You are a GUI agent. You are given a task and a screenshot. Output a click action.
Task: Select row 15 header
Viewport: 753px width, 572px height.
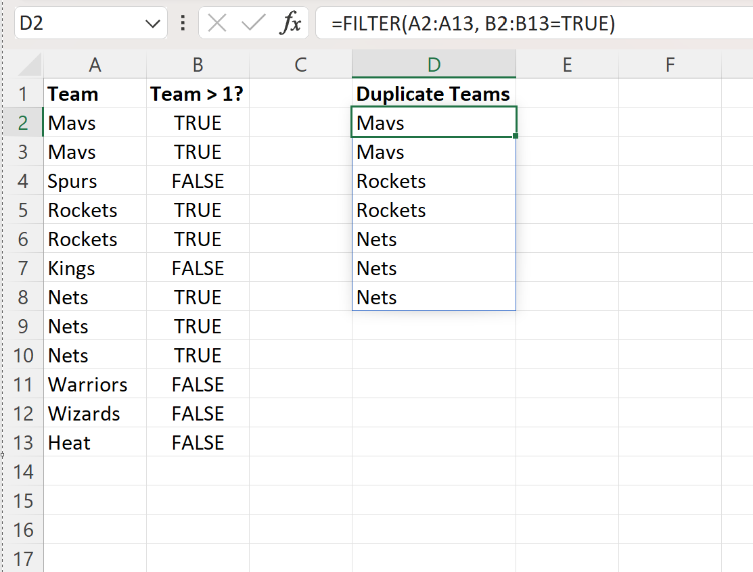click(x=23, y=500)
